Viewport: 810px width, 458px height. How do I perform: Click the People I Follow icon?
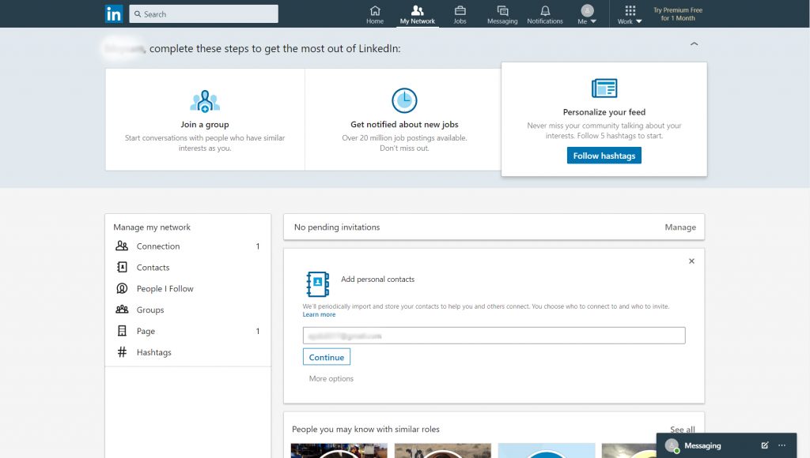click(x=122, y=288)
